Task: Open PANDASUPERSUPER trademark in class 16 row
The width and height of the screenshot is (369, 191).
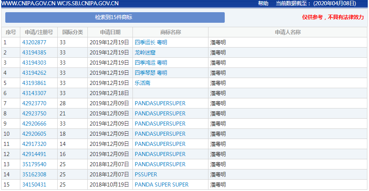Action: (160, 154)
